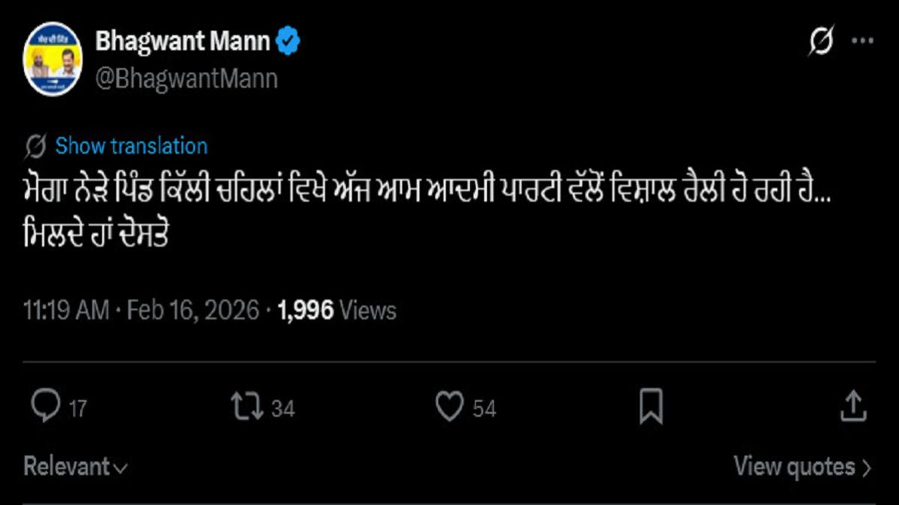Like the tweet by clicking the heart icon
Viewport: 899px width, 505px height.
pos(449,405)
